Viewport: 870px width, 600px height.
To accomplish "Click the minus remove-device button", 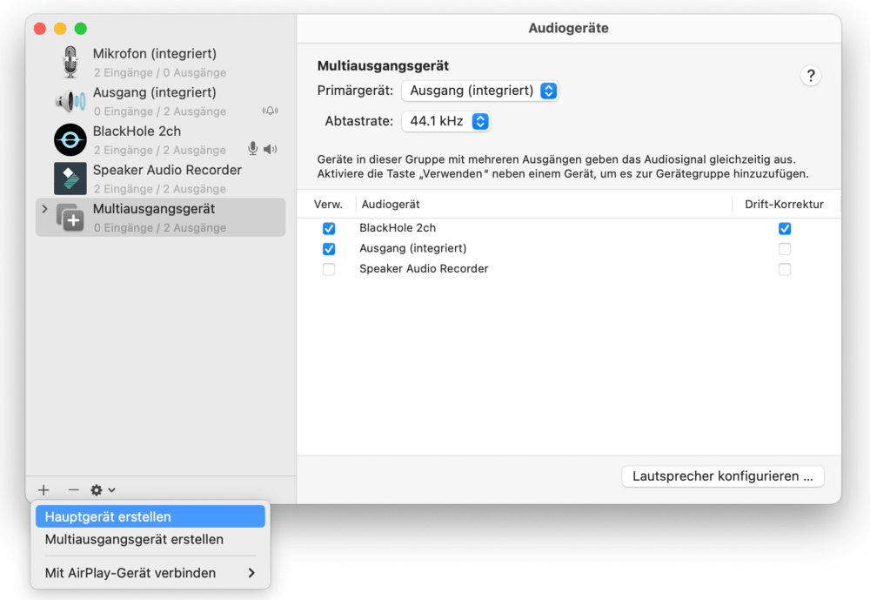I will pyautogui.click(x=73, y=490).
